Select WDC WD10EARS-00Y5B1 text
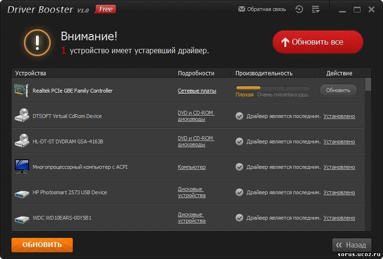The image size is (383, 259). click(62, 218)
